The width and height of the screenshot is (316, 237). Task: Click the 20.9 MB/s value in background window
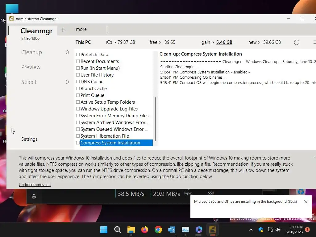tap(166, 194)
